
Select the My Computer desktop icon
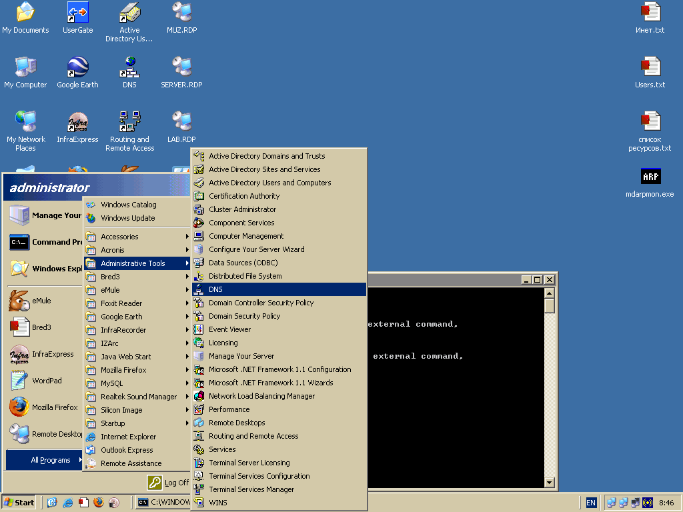point(25,73)
